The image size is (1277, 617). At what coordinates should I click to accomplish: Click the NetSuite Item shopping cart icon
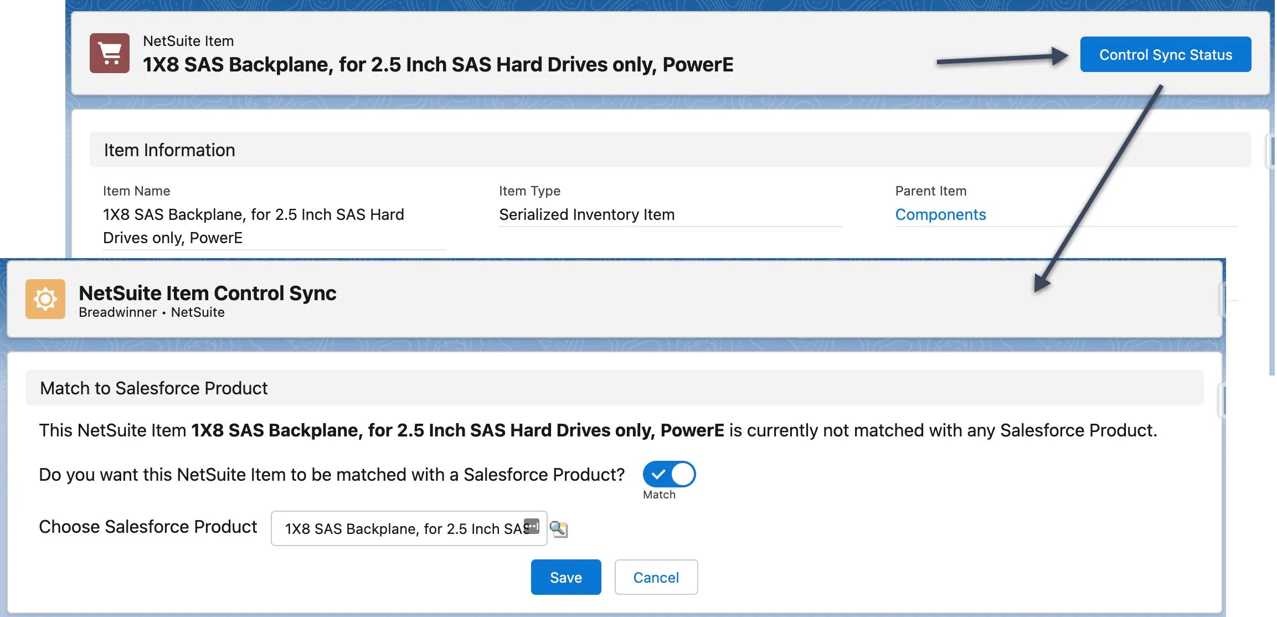click(110, 53)
